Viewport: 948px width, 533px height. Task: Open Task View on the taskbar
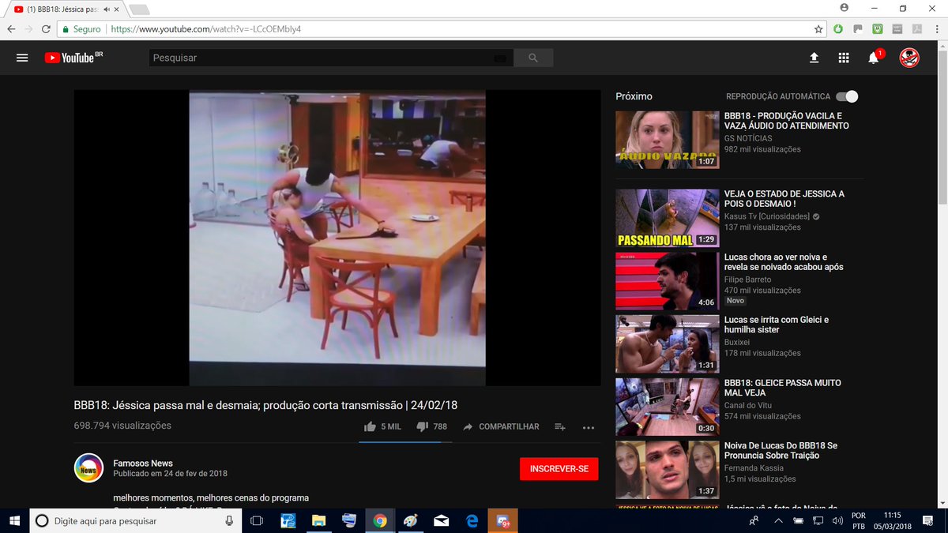257,520
